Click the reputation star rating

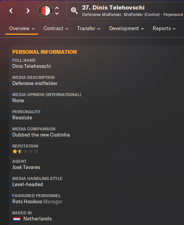coord(26,151)
